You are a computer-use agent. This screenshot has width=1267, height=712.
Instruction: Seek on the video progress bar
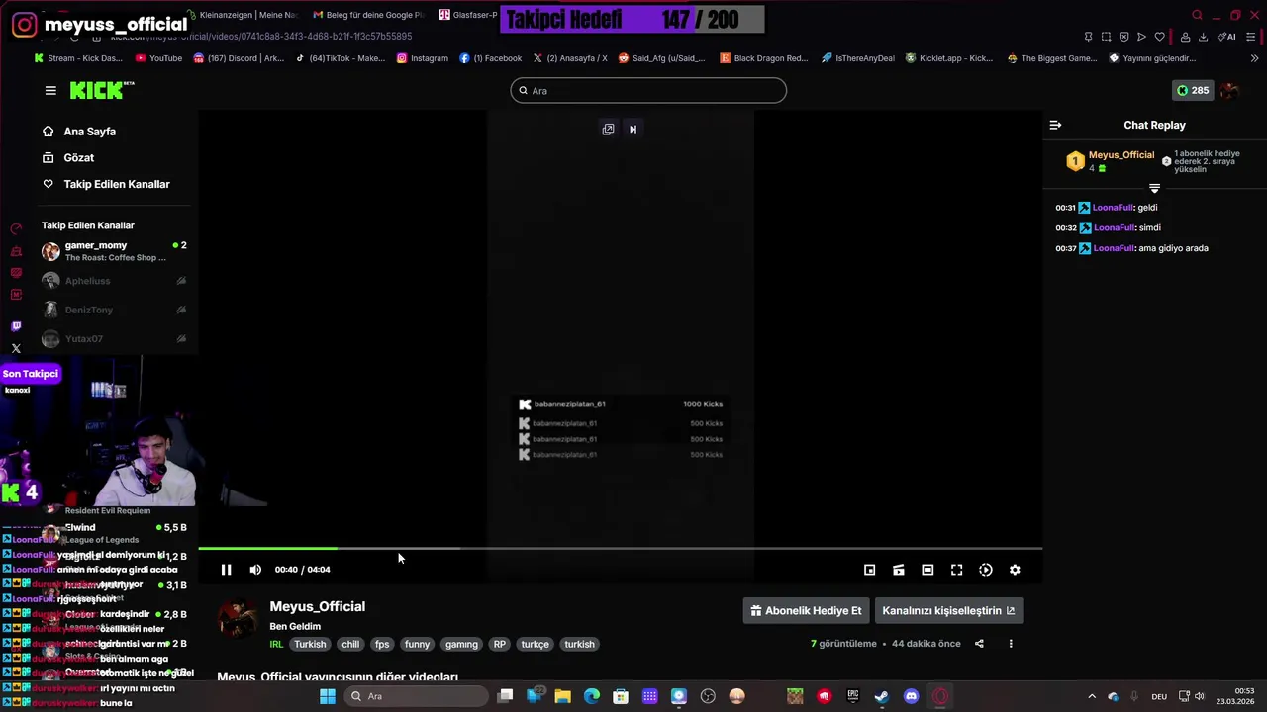point(620,548)
